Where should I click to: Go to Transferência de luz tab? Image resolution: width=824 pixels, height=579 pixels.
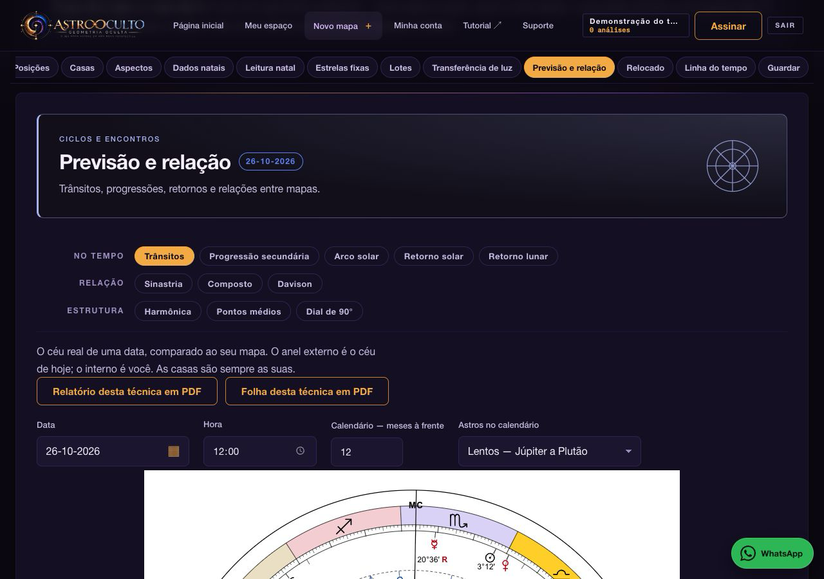(x=473, y=68)
